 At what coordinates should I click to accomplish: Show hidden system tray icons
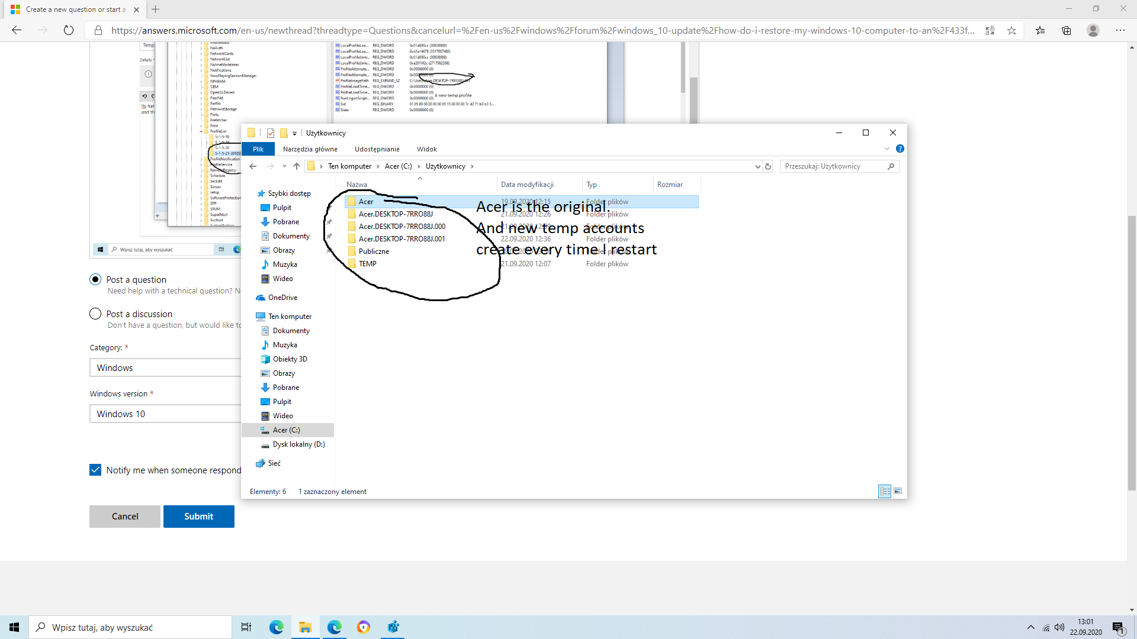pyautogui.click(x=1031, y=627)
